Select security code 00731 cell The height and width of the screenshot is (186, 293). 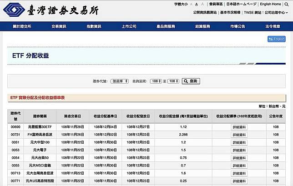tap(15, 135)
